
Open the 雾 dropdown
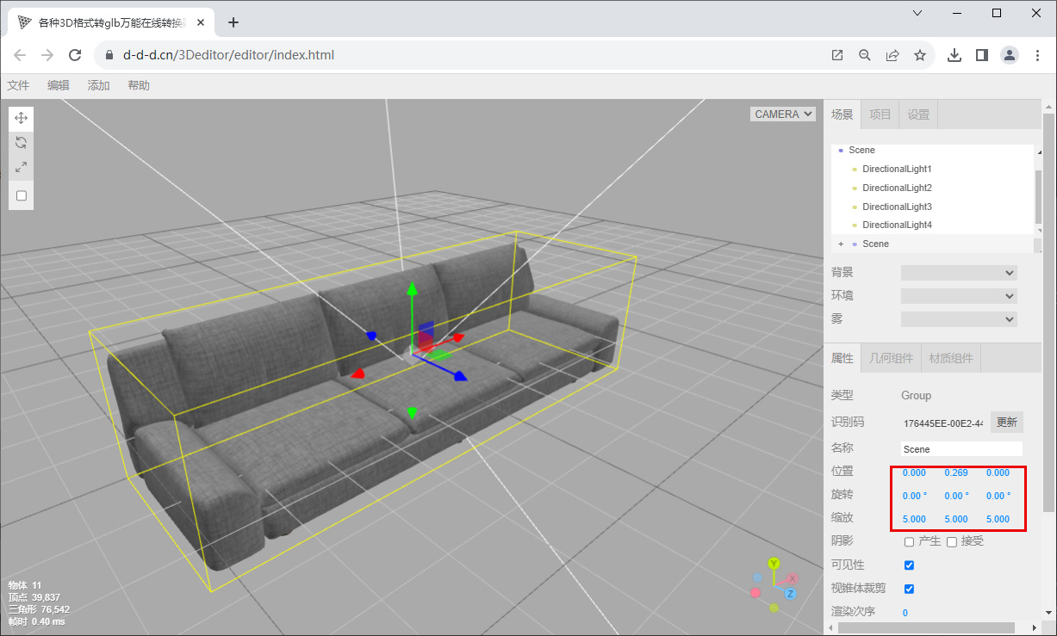[x=959, y=319]
